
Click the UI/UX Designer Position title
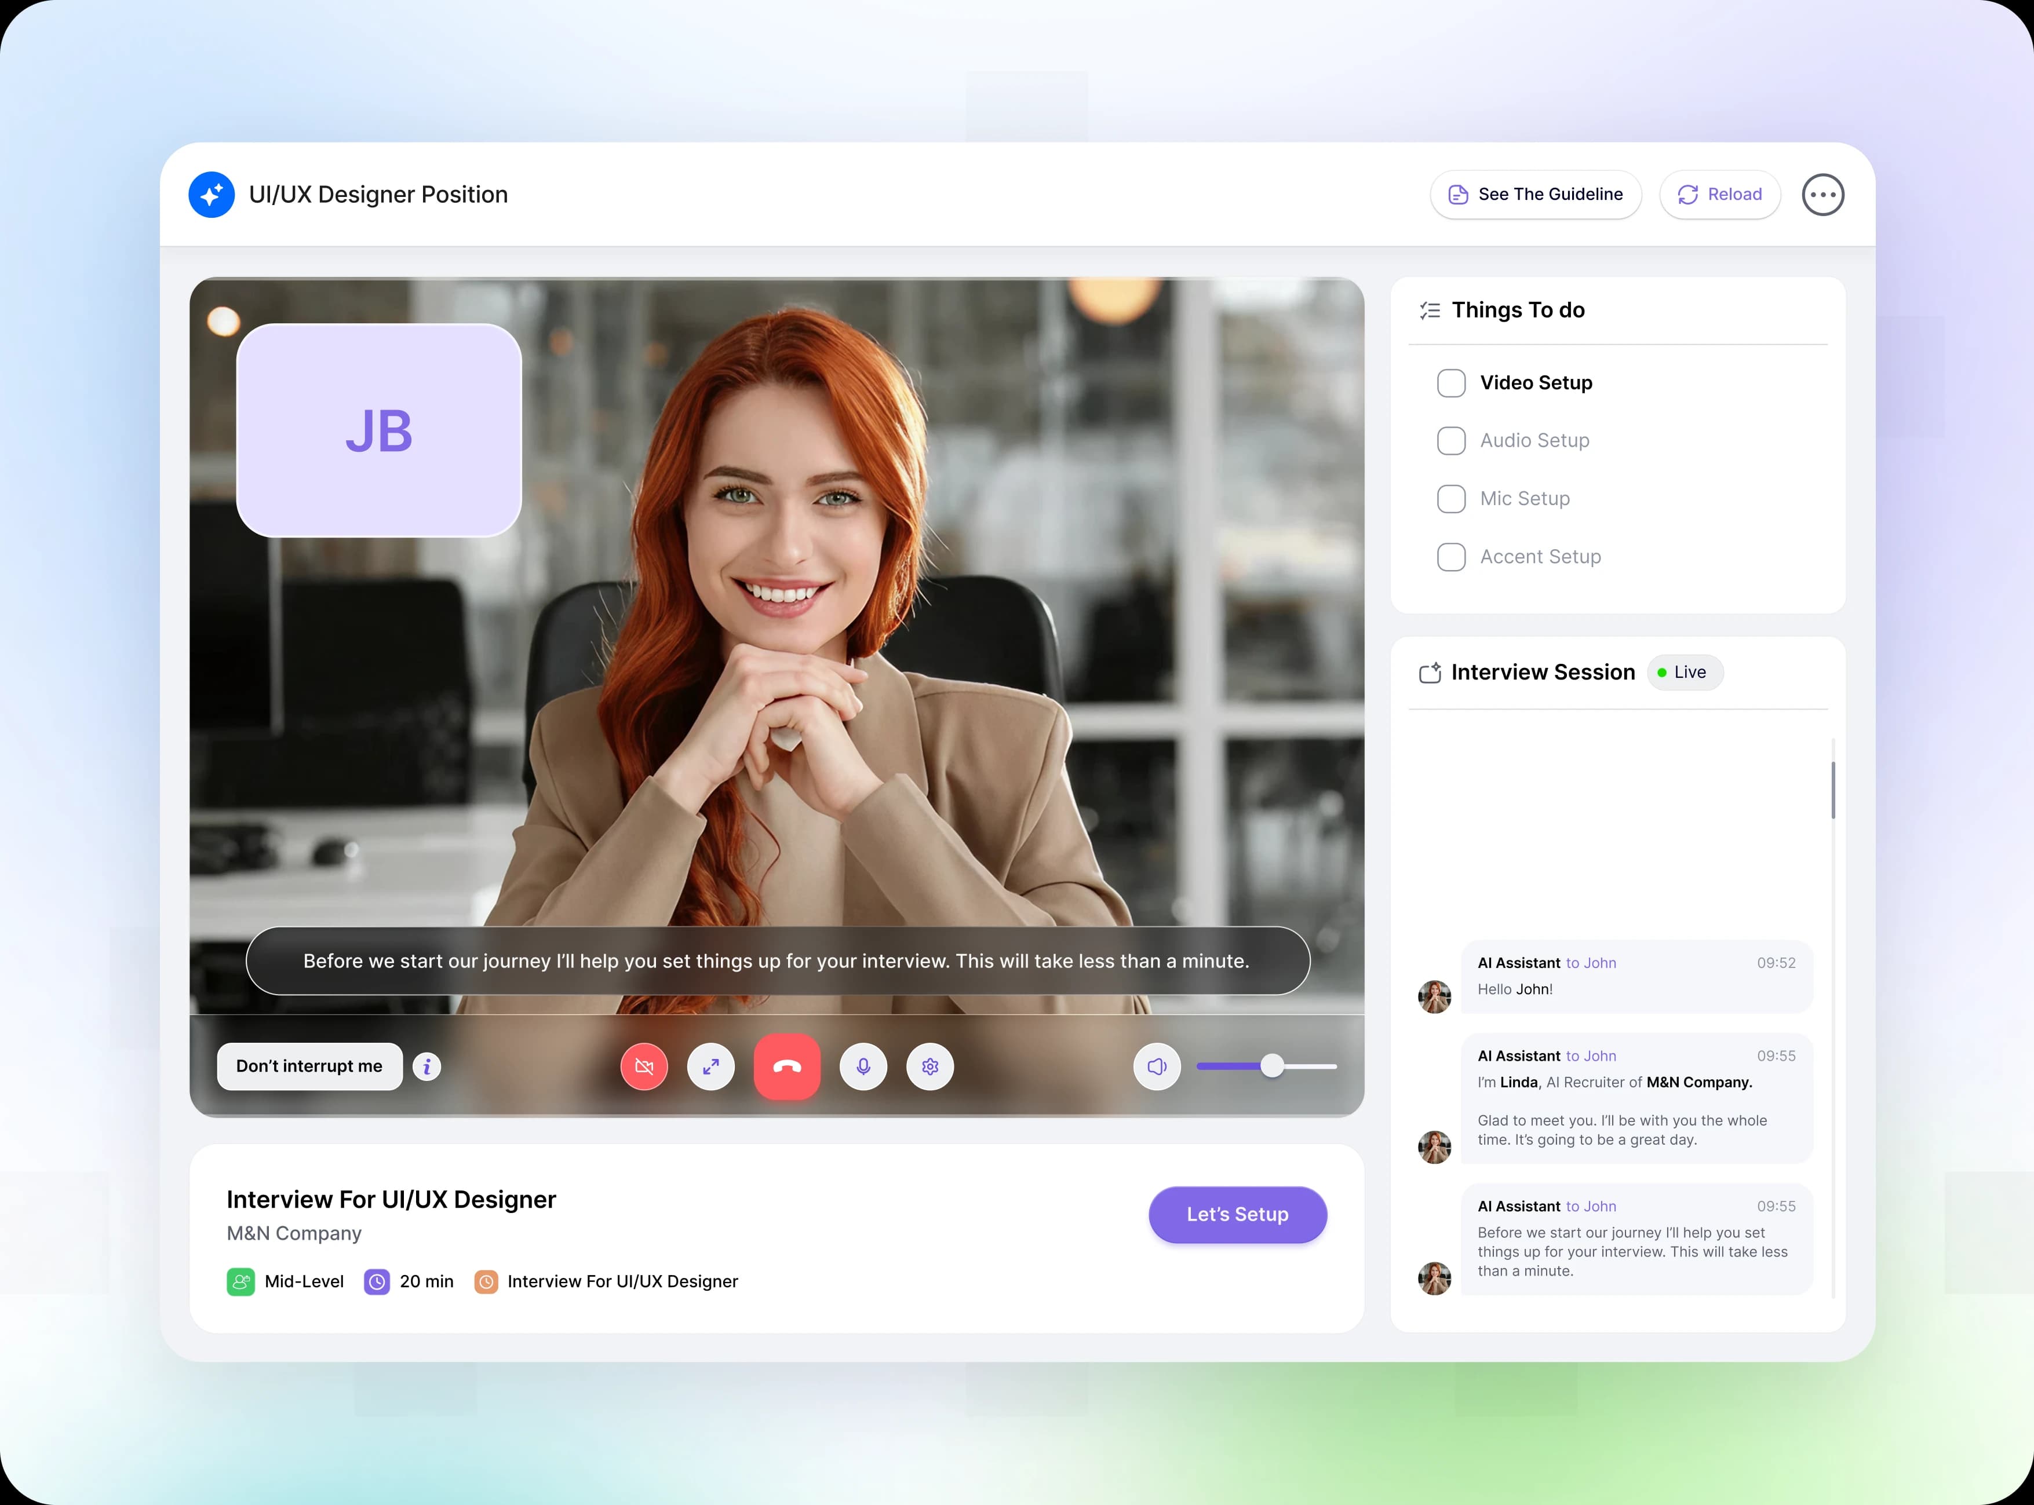pyautogui.click(x=378, y=194)
